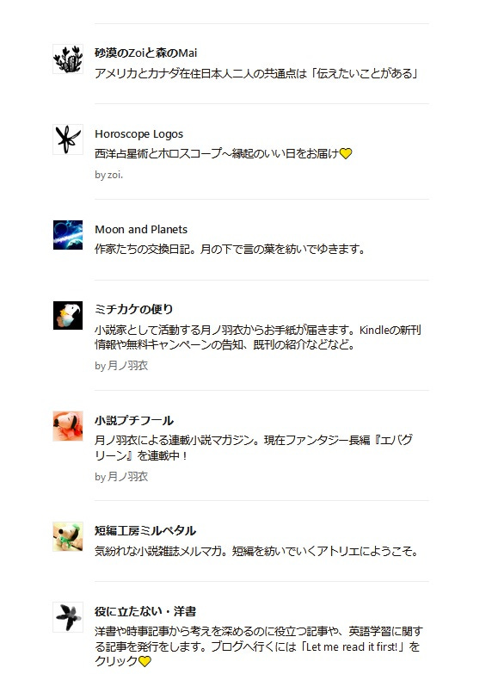
Task: Open the Horoscope Logos title link
Action: coord(138,133)
